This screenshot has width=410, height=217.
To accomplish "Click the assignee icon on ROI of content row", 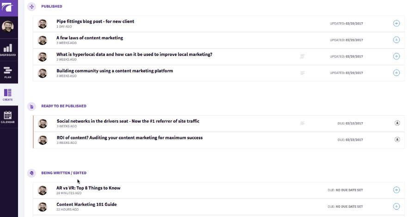I will pyautogui.click(x=397, y=140).
